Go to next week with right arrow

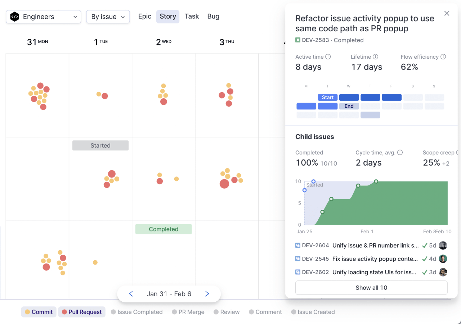click(207, 294)
